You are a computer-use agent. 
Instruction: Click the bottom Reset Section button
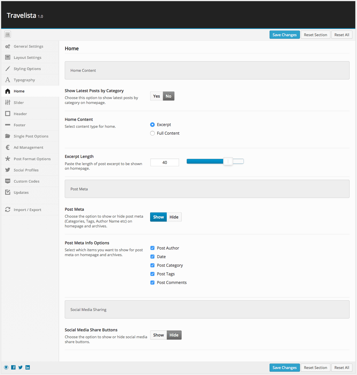(315, 368)
